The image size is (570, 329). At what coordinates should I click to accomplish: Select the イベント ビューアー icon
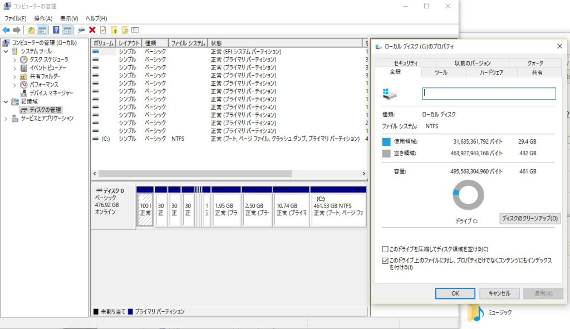23,68
